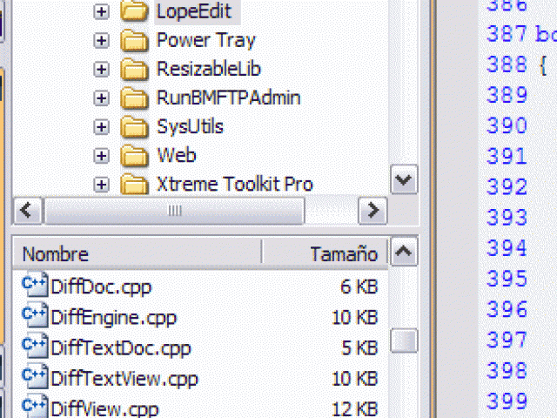Click the SysUtils folder icon
This screenshot has width=557, height=418.
tap(134, 127)
